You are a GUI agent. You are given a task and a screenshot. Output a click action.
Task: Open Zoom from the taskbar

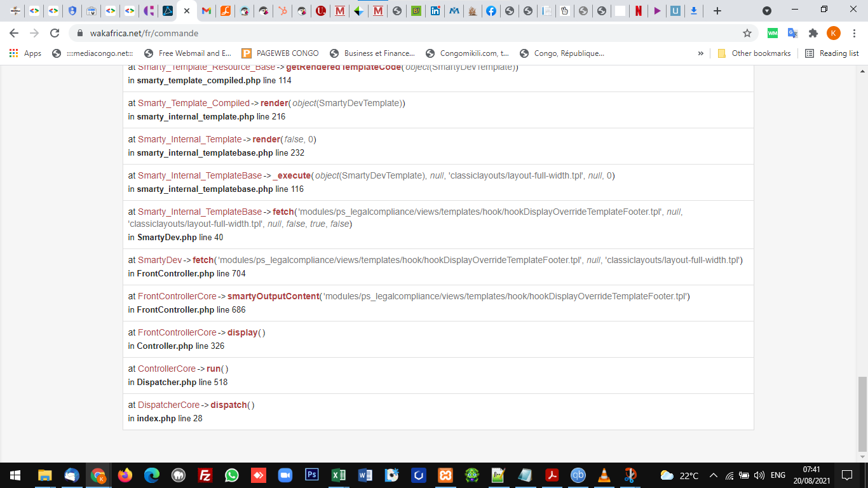285,475
